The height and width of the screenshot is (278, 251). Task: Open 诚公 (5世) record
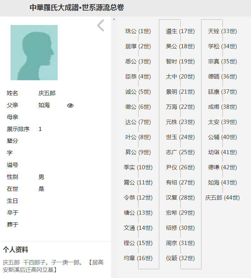pyautogui.click(x=138, y=91)
